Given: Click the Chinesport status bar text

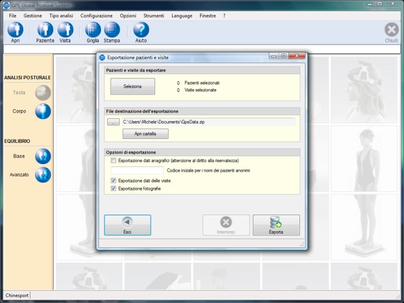Looking at the screenshot, I should pos(17,295).
